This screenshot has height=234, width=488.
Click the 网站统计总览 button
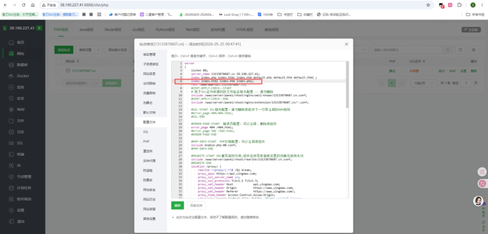tap(117, 50)
